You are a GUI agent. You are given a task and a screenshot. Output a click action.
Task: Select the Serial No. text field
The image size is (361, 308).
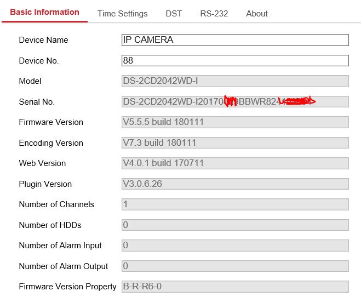(235, 101)
